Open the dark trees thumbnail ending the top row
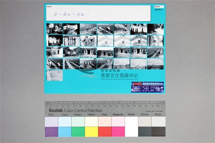Image resolution: width=215 pixels, height=143 pixels. pyautogui.click(x=155, y=29)
